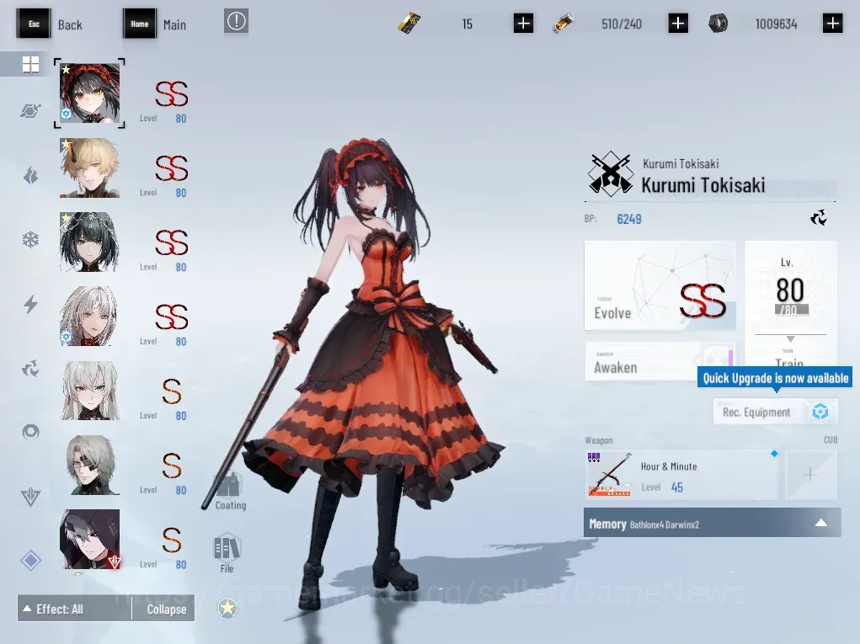
Task: Select the blond-haired SS character portrait
Action: (x=89, y=168)
